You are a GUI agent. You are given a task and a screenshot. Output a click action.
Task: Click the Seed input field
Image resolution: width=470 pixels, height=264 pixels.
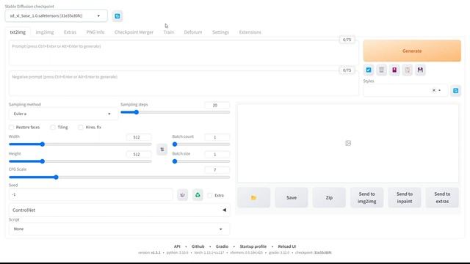point(90,195)
